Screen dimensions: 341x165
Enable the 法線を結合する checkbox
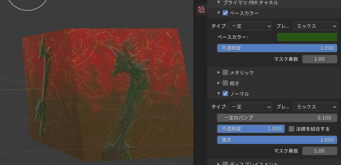292,129
